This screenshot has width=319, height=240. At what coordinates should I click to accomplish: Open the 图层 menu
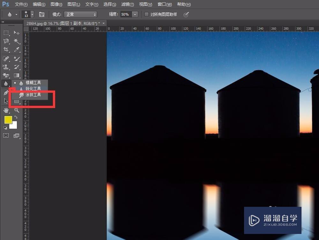[x=74, y=4]
